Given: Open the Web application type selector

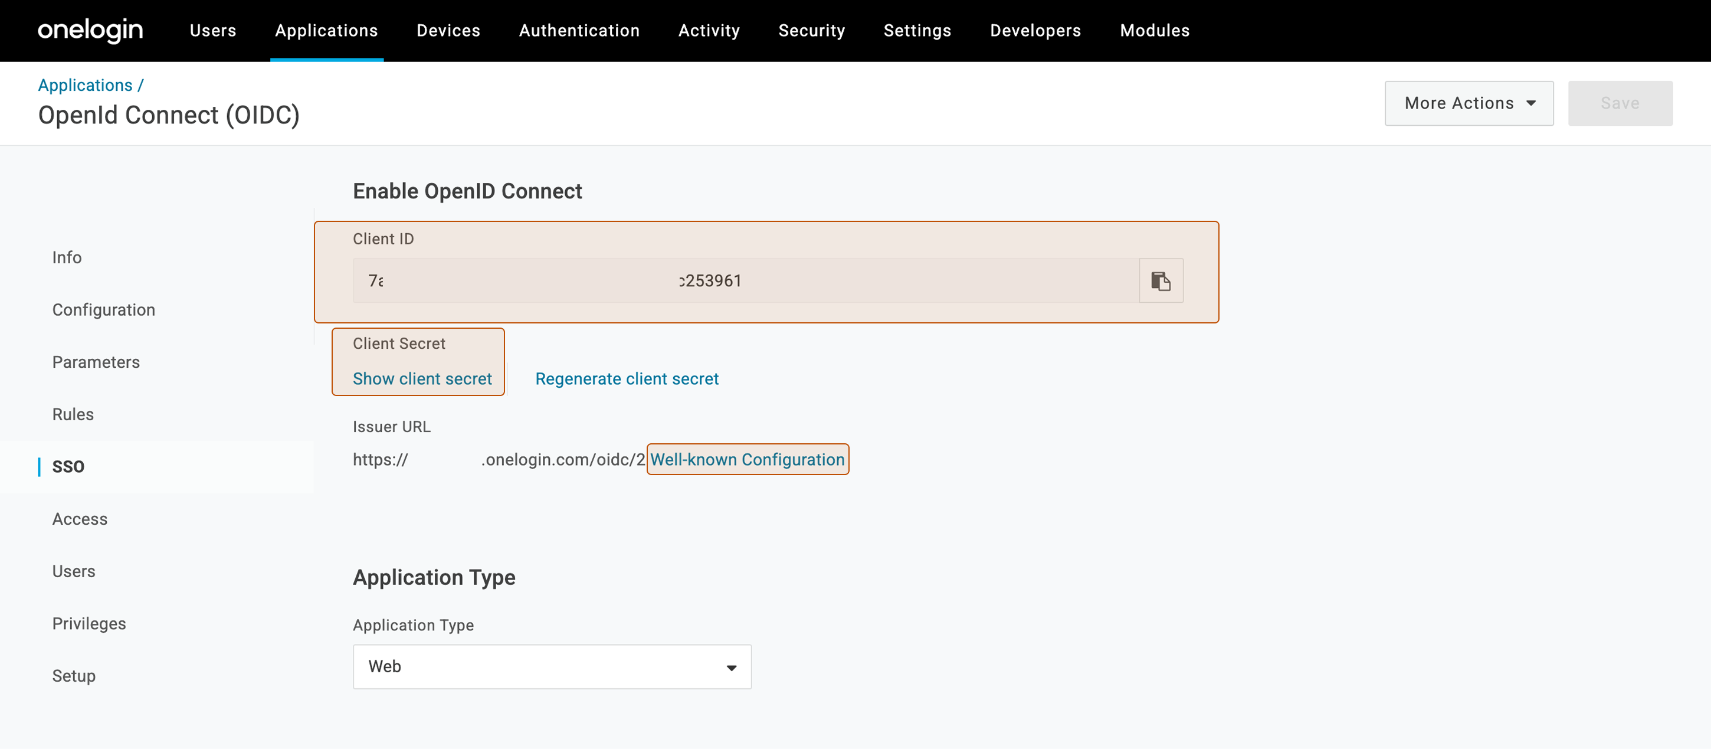Looking at the screenshot, I should coord(551,666).
